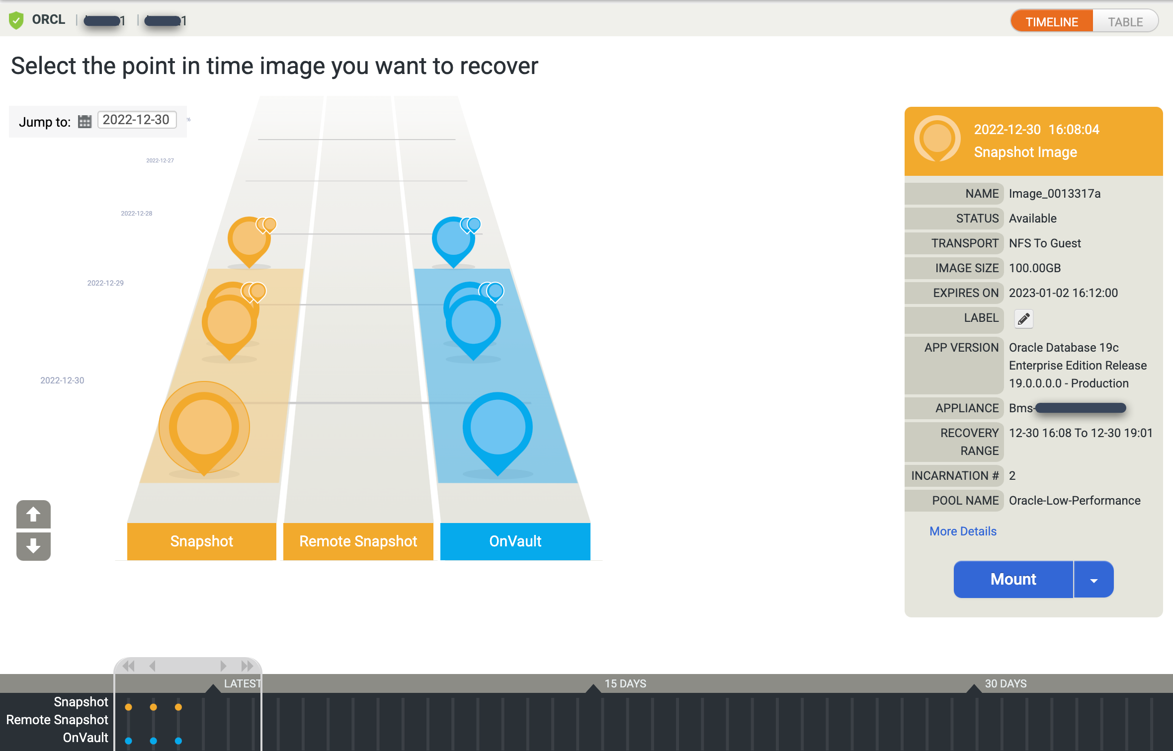Click the label edit pencil icon
1173x751 pixels.
click(1023, 319)
